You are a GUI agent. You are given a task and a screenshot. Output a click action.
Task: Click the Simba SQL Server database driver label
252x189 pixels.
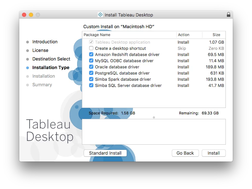tap(128, 86)
